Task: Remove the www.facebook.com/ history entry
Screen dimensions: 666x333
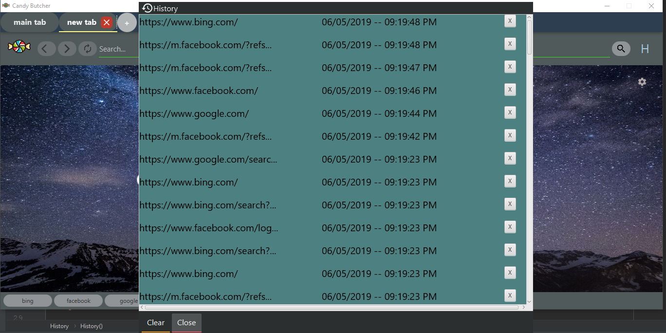Action: click(510, 90)
